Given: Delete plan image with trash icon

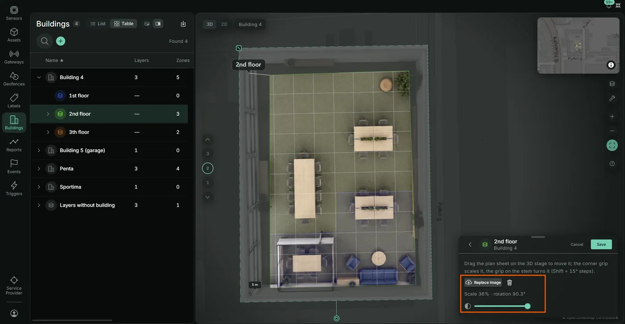Looking at the screenshot, I should 509,282.
